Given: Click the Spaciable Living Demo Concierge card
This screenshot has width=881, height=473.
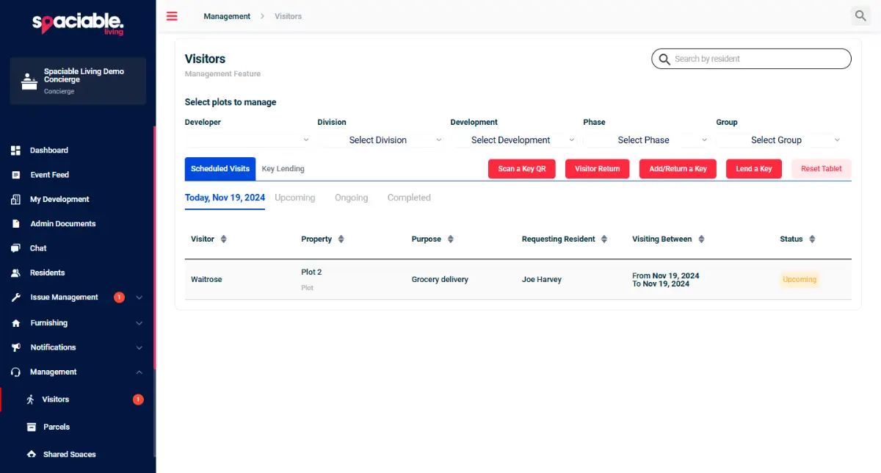Looking at the screenshot, I should coord(78,81).
